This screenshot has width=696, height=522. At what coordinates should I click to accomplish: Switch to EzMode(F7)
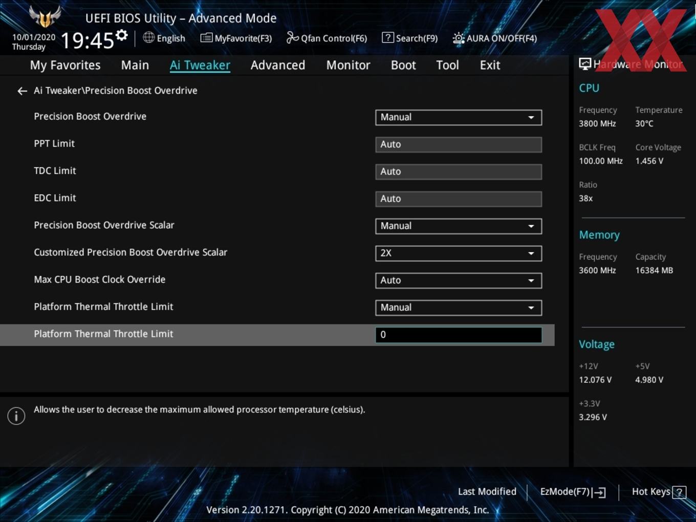click(573, 492)
